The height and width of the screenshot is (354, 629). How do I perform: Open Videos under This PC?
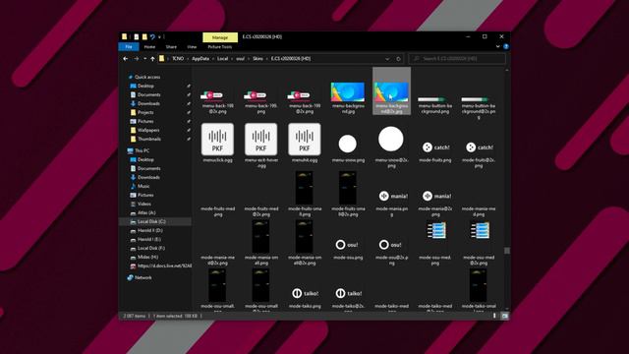coord(144,204)
